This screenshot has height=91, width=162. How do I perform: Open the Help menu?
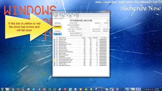(x=72, y=14)
